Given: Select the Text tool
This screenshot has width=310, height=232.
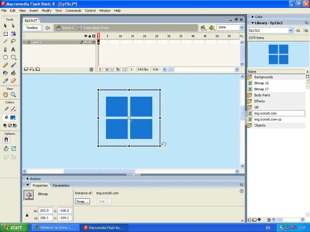Looking at the screenshot, I should pyautogui.click(x=13, y=49).
